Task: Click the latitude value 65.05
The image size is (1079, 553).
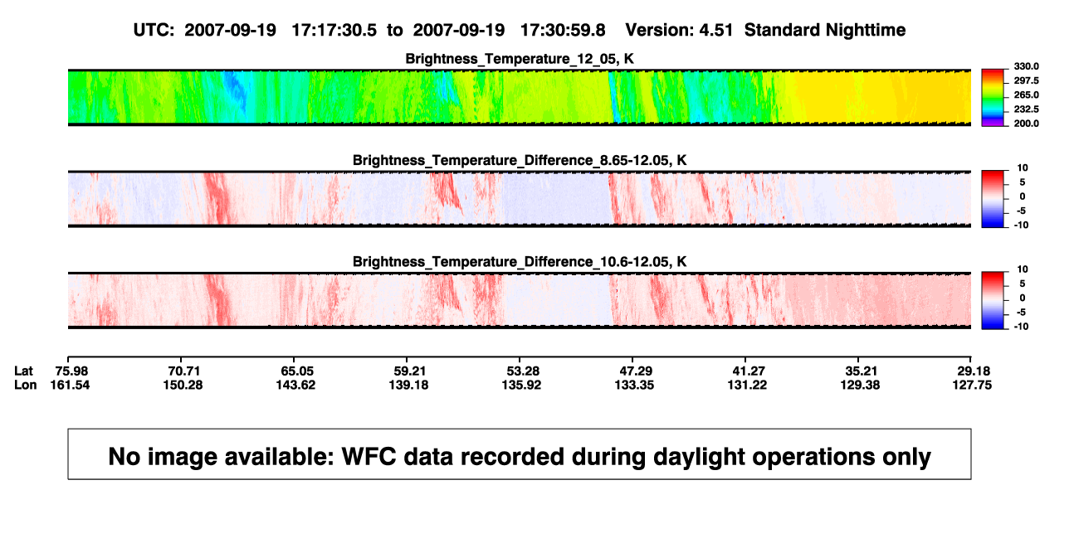Action: coord(297,371)
